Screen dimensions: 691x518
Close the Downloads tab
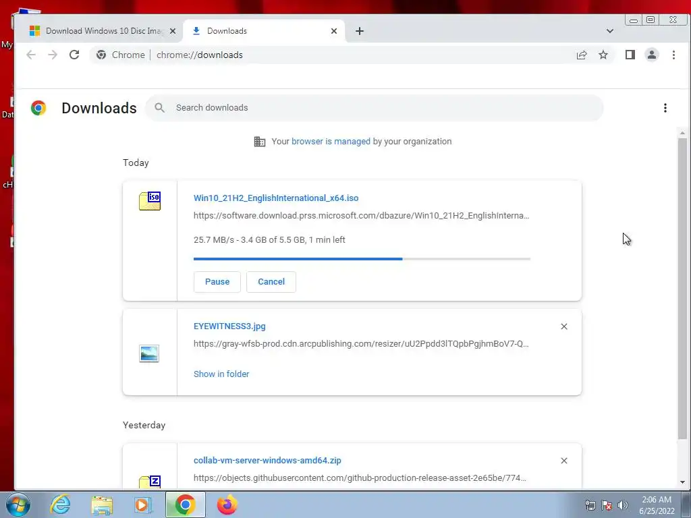pyautogui.click(x=333, y=31)
